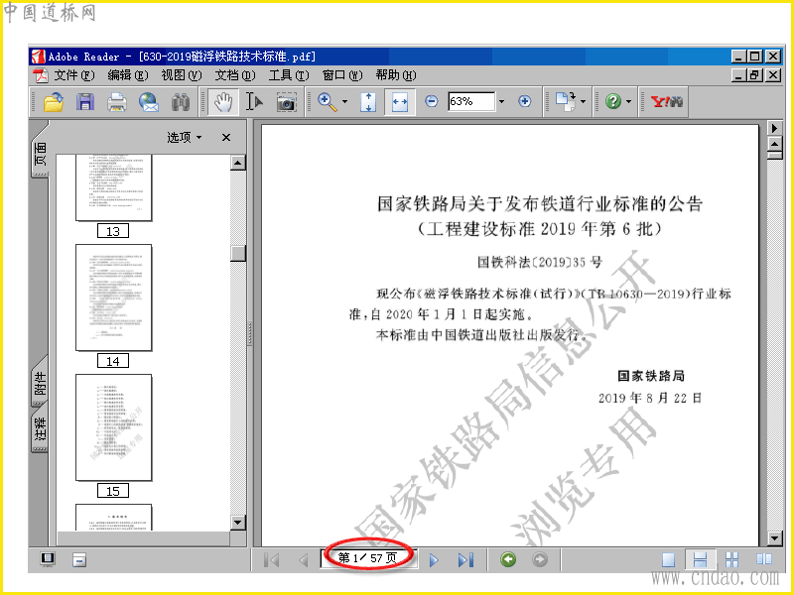Expand the Help dropdown arrow
794x595 pixels.
click(x=629, y=102)
